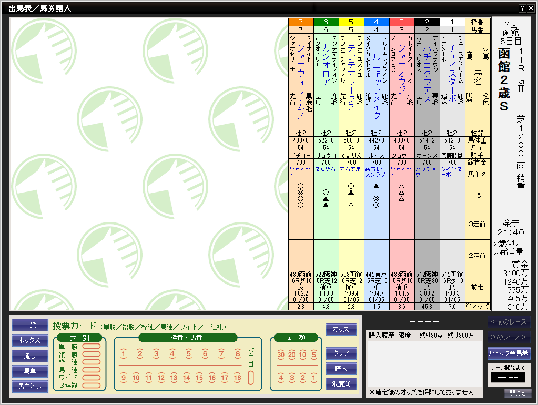Click the orange frame 7 header cell

point(301,22)
